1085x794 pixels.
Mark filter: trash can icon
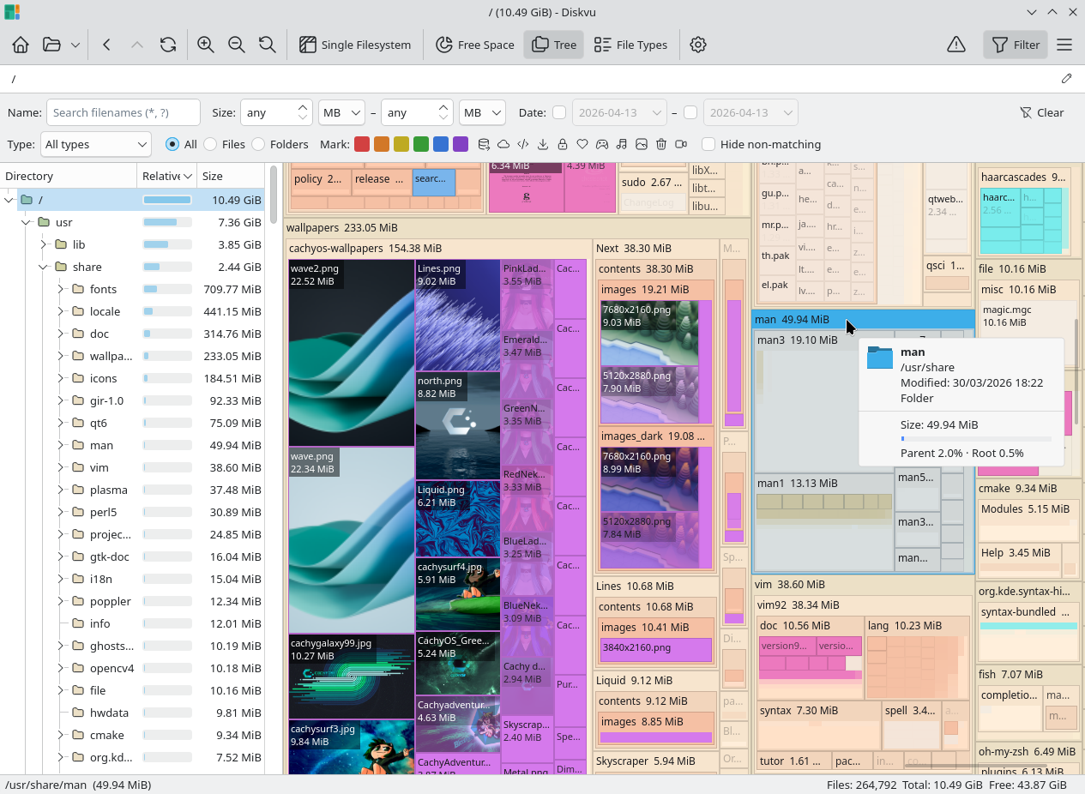pos(661,144)
